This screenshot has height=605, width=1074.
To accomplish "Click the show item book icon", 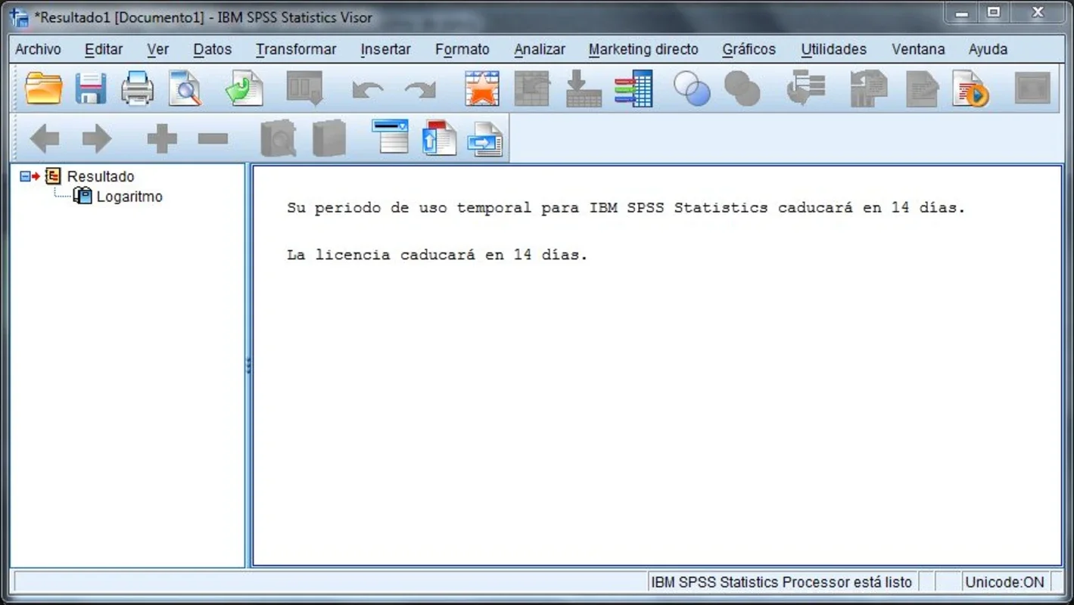I will coord(278,138).
